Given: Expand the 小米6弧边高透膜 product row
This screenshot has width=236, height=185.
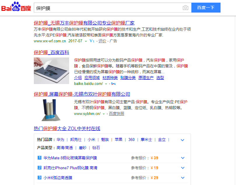Looking at the screenshot, I should [x=183, y=178].
